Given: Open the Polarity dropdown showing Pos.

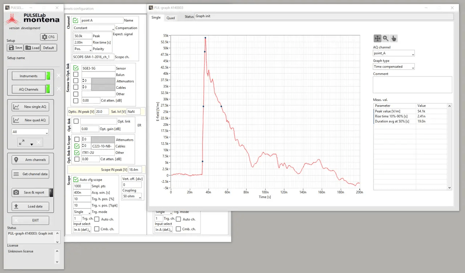Looking at the screenshot, I should (x=83, y=49).
